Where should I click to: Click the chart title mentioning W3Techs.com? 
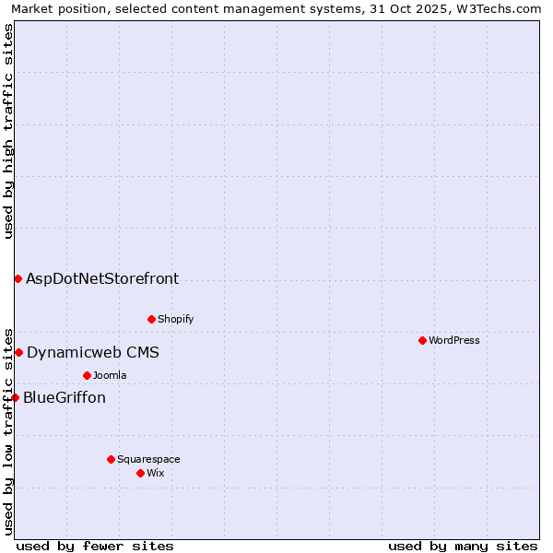(276, 8)
